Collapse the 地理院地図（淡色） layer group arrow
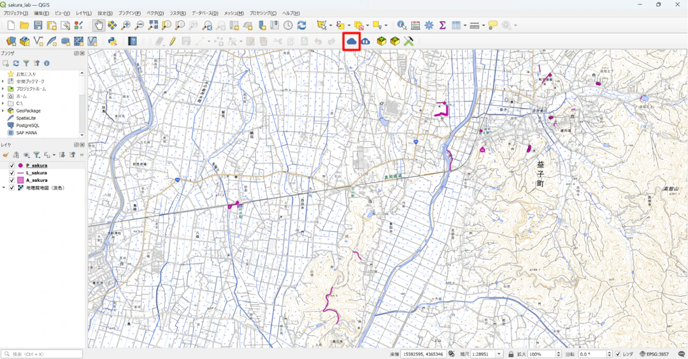The height and width of the screenshot is (359, 688). [x=4, y=188]
